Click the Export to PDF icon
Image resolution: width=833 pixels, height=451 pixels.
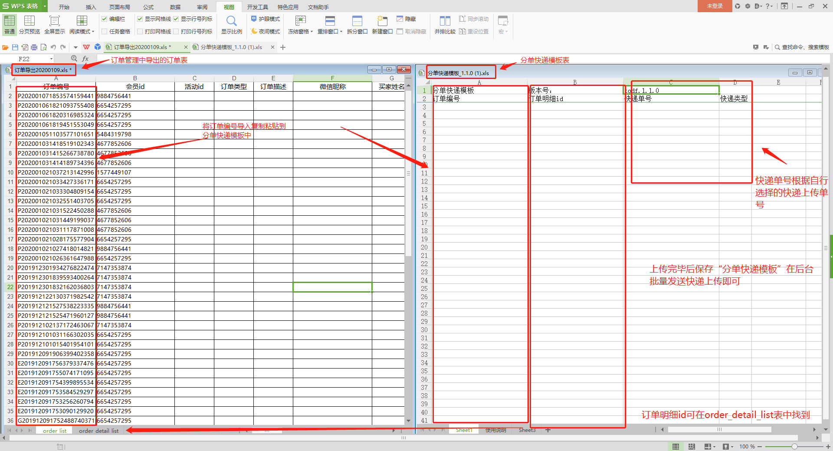point(25,47)
